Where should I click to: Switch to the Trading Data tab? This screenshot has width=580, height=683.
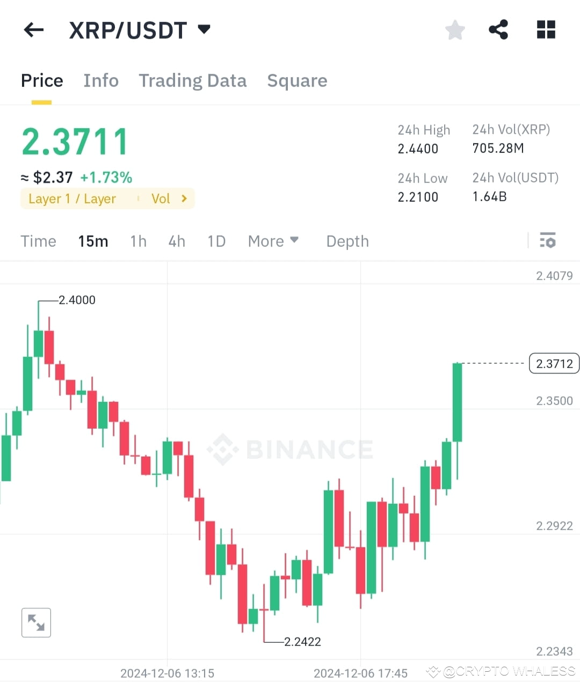pos(193,80)
